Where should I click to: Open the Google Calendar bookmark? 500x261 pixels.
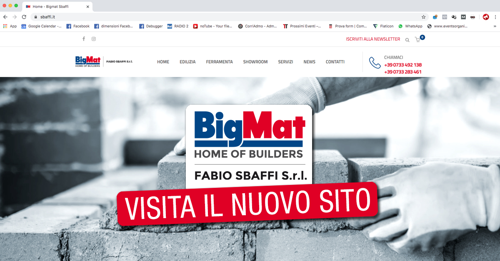click(x=41, y=26)
